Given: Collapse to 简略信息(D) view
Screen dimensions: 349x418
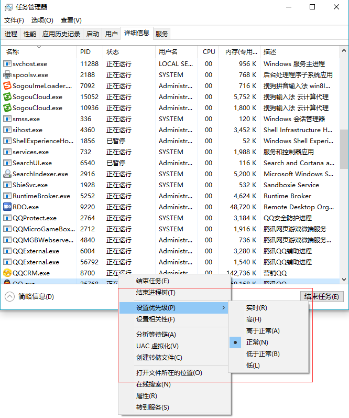Looking at the screenshot, I should 29,296.
